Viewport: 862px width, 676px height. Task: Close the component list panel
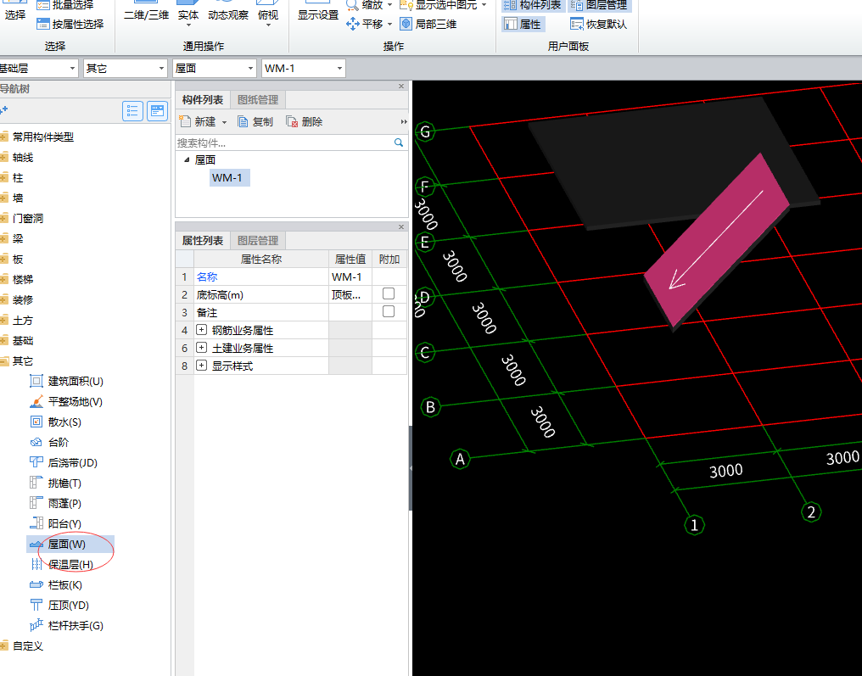point(401,87)
